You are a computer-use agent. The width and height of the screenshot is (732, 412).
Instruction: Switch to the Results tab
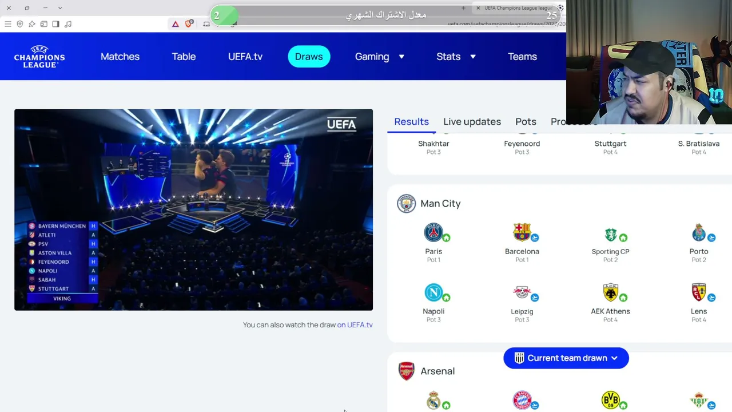[411, 121]
